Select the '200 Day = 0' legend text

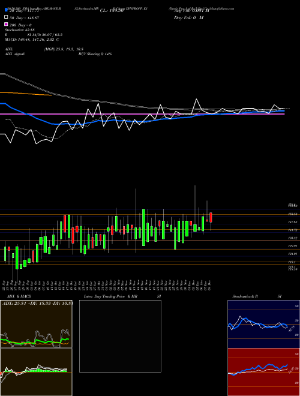pos(20,25)
